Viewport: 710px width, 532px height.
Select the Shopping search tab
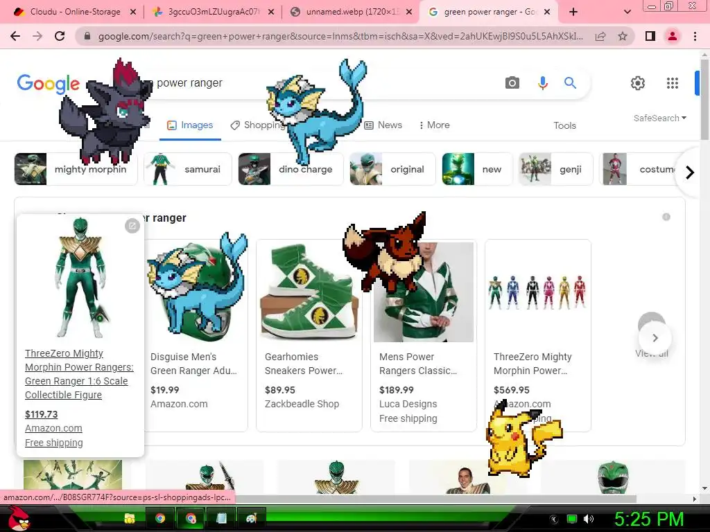pos(258,125)
